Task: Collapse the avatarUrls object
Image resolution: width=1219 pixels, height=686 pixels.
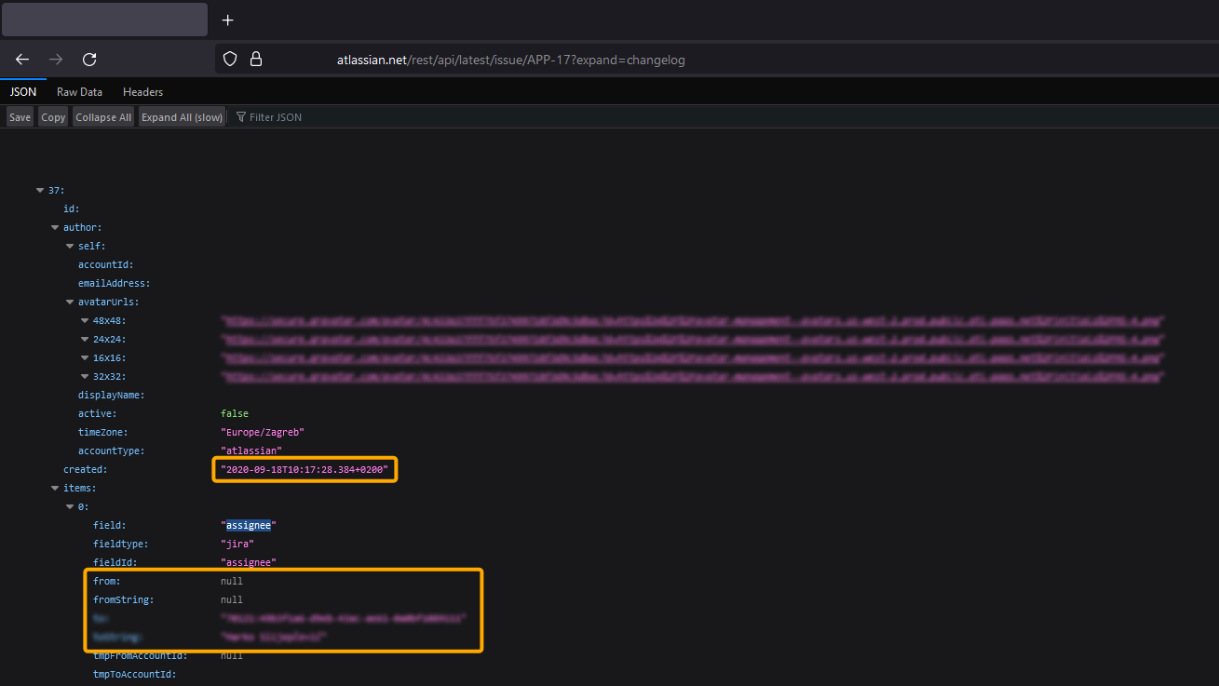Action: [x=70, y=302]
